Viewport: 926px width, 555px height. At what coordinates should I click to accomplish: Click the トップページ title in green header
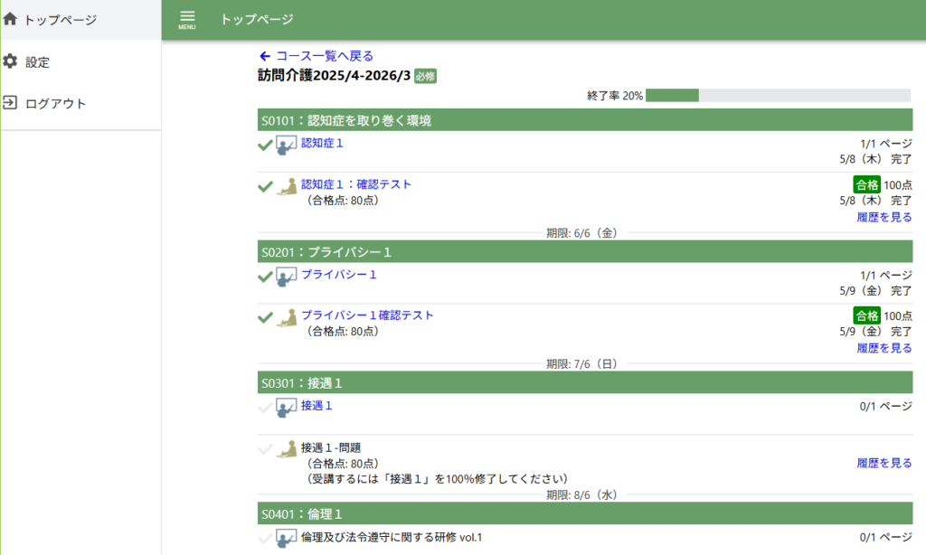(257, 20)
